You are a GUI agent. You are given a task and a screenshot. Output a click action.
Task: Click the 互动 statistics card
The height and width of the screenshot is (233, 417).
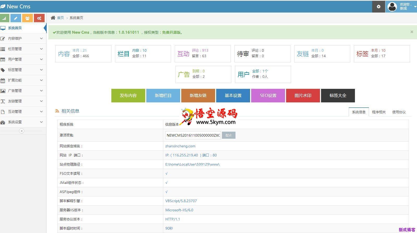(203, 54)
